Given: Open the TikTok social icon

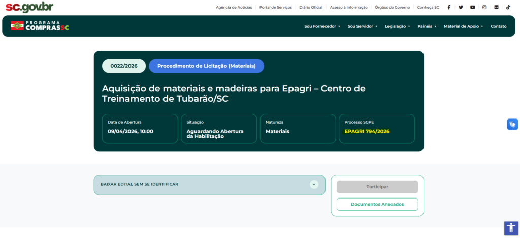Looking at the screenshot, I should pos(508,7).
